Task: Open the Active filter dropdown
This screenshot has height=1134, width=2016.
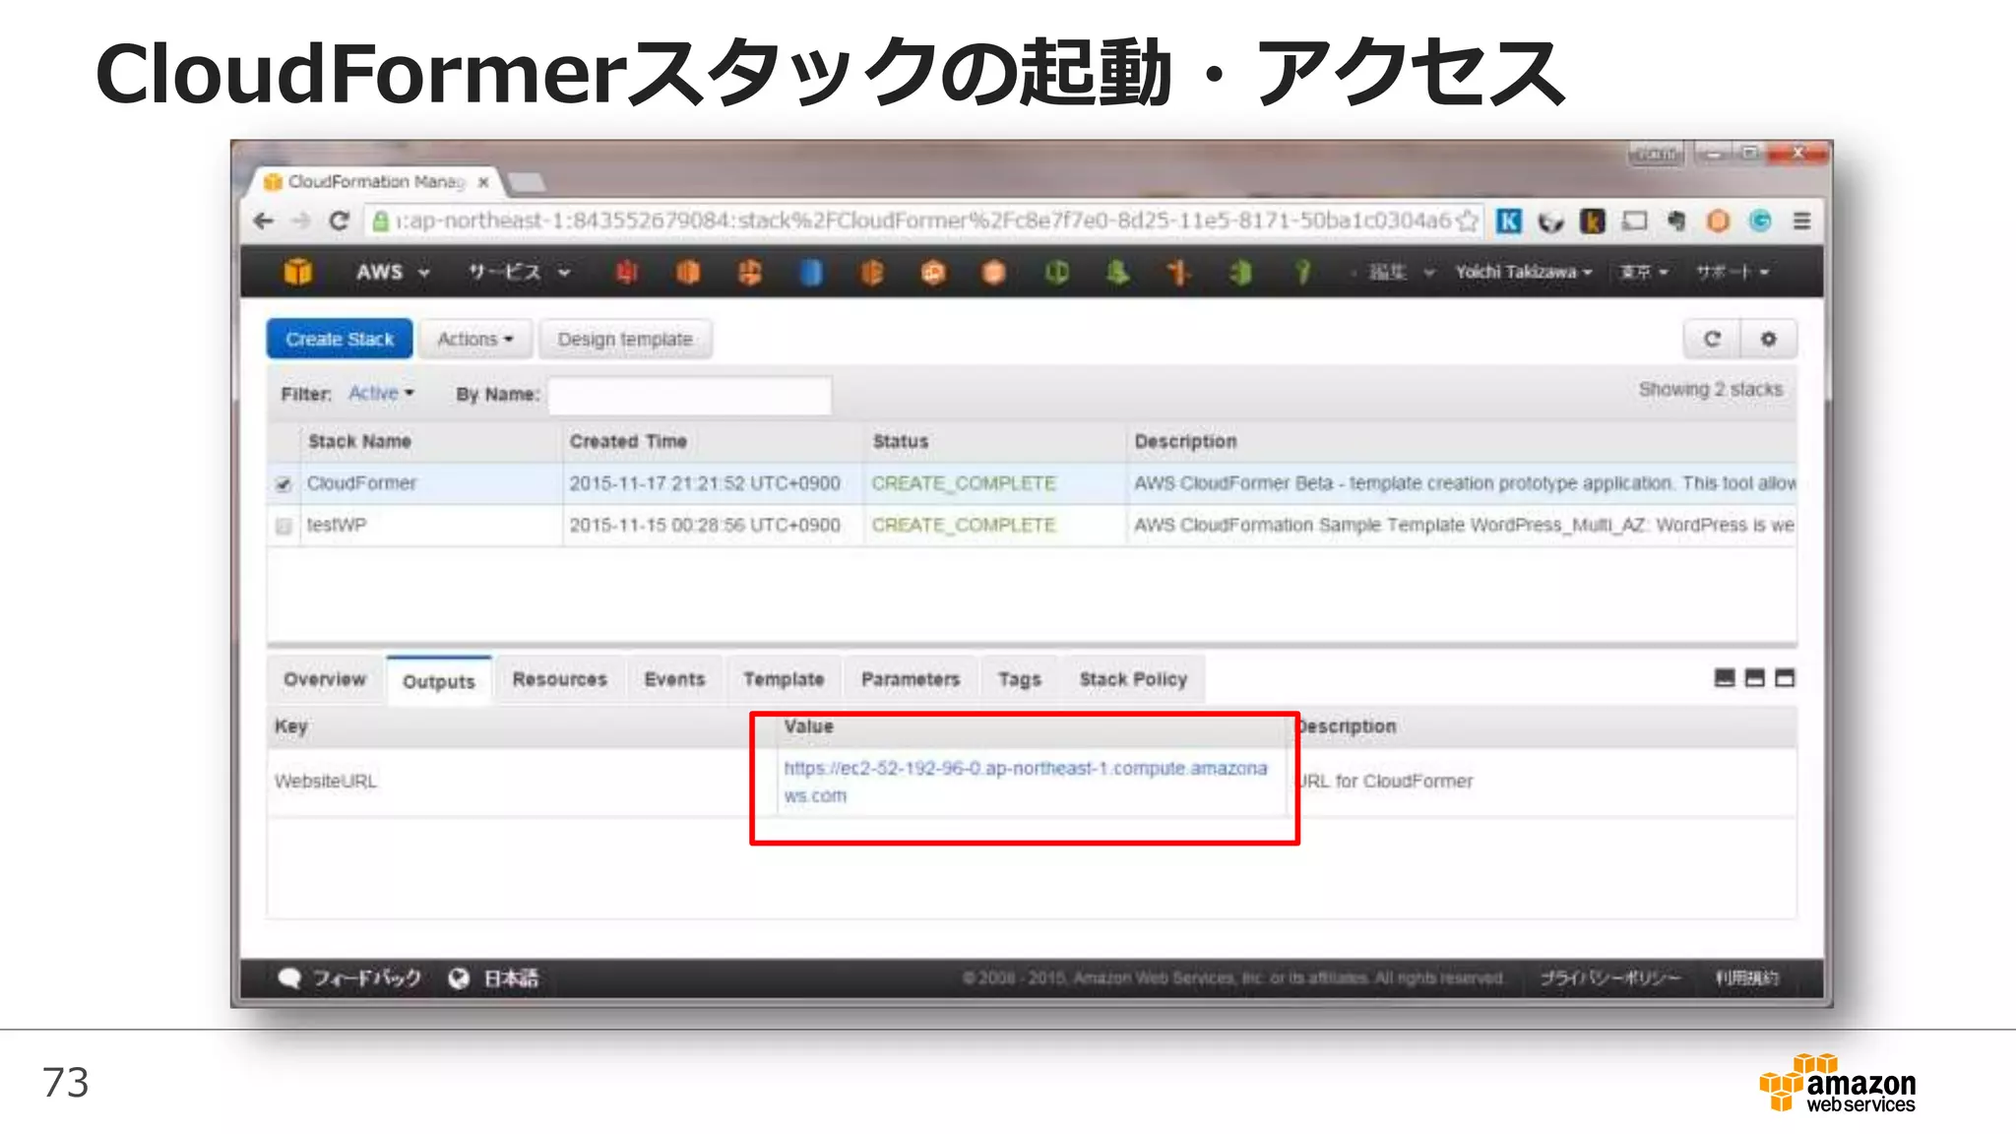Action: (x=381, y=393)
